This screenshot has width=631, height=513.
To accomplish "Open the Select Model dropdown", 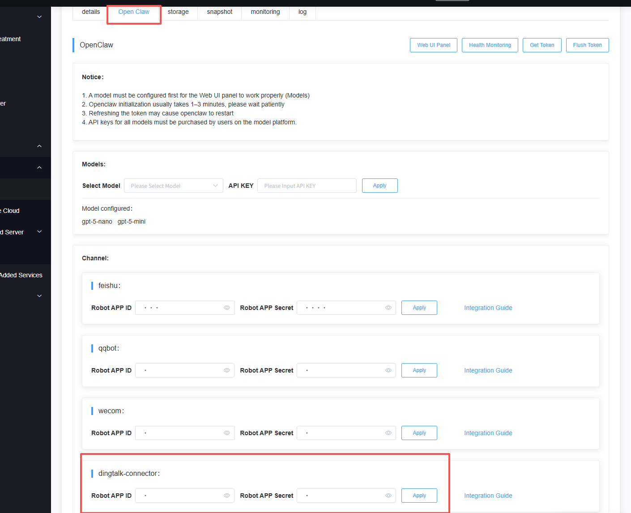I will (x=173, y=186).
